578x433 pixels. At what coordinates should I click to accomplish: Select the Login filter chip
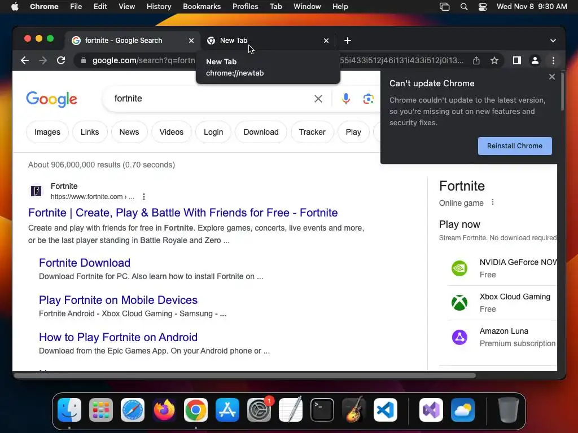[213, 132]
